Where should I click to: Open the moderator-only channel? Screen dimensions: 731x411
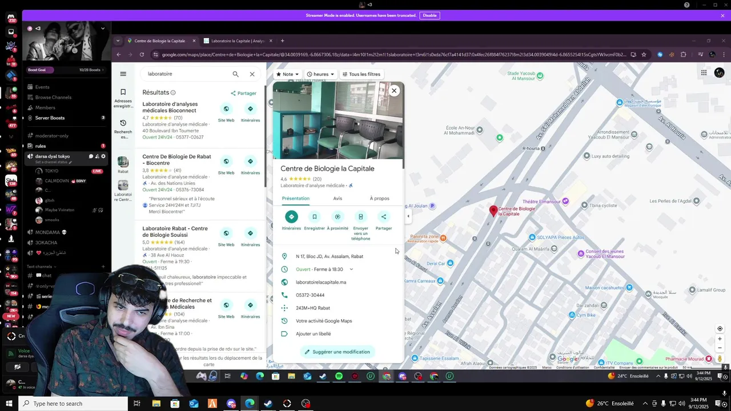(x=52, y=136)
